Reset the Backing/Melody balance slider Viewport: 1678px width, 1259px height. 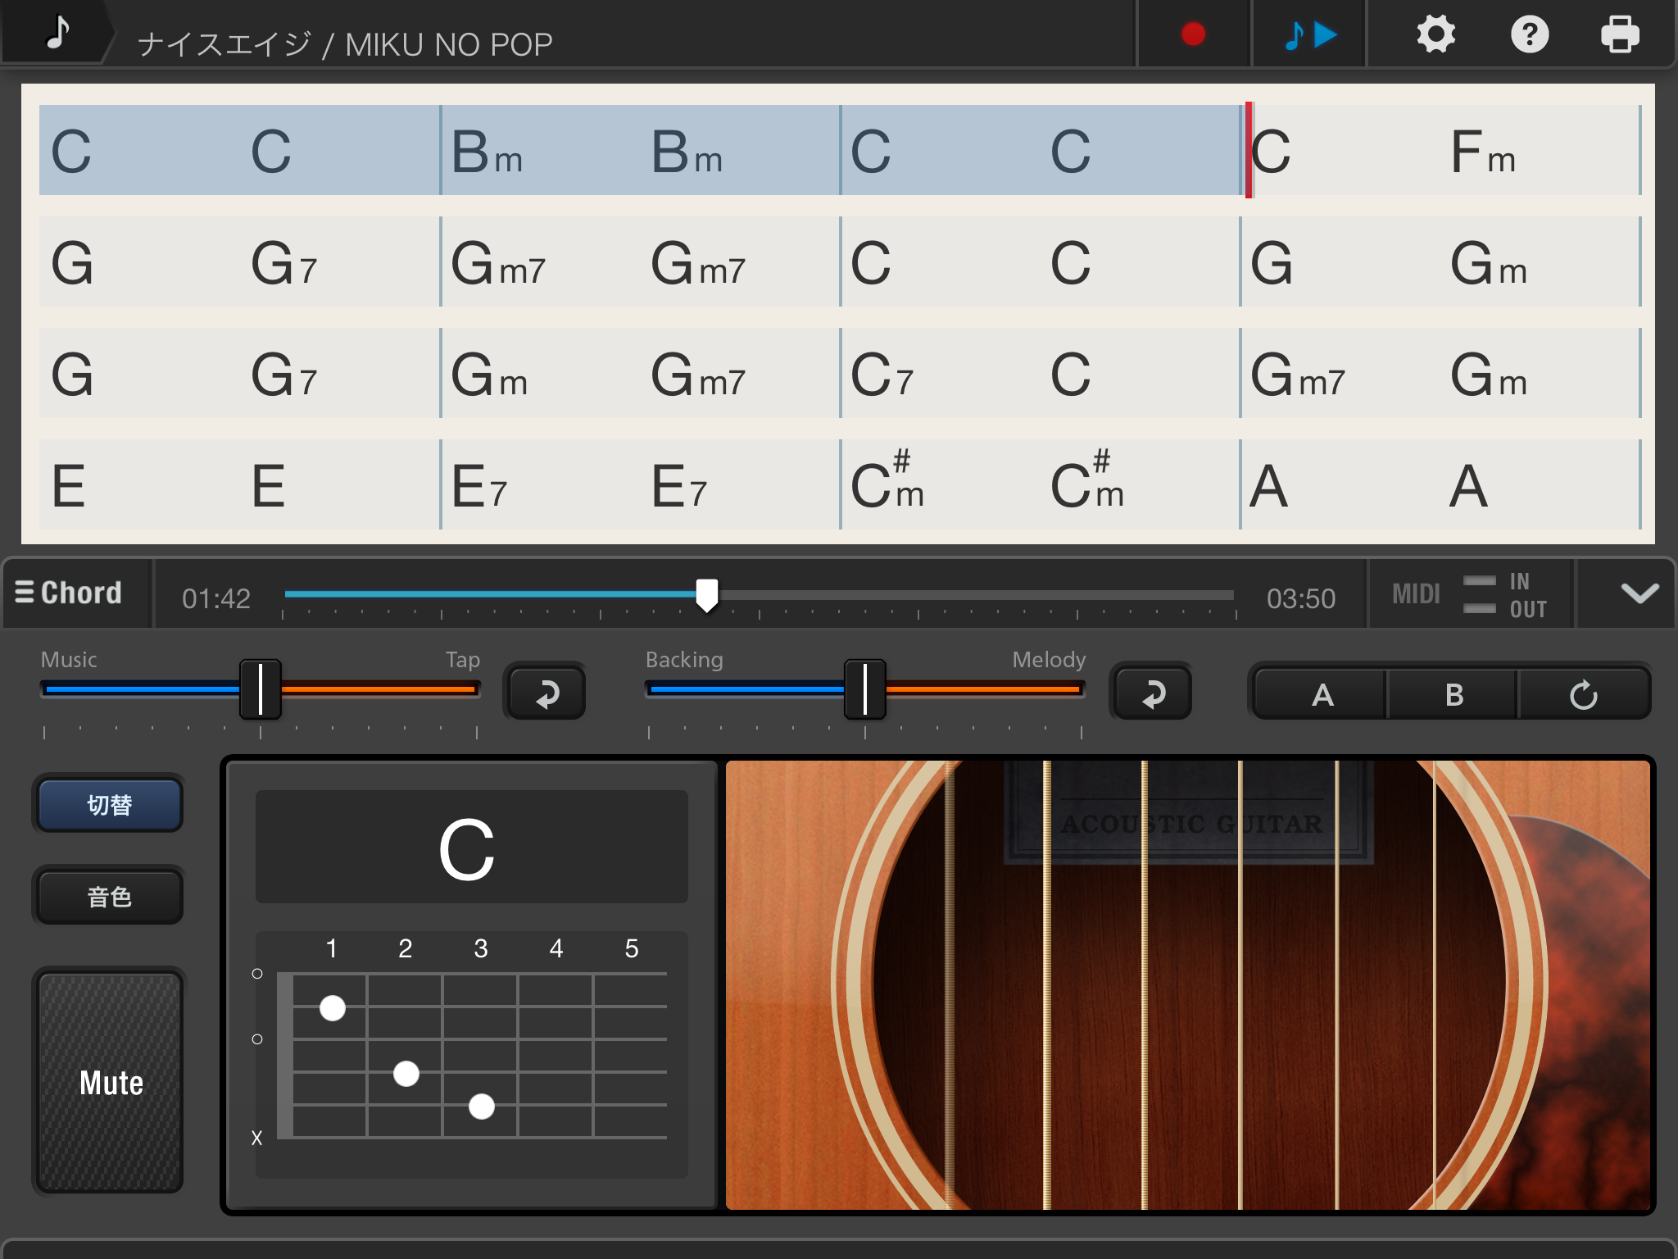click(1153, 693)
